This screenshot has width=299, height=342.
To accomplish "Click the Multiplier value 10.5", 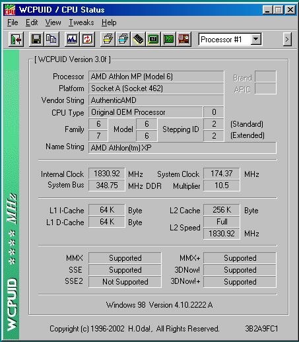I will (222, 186).
